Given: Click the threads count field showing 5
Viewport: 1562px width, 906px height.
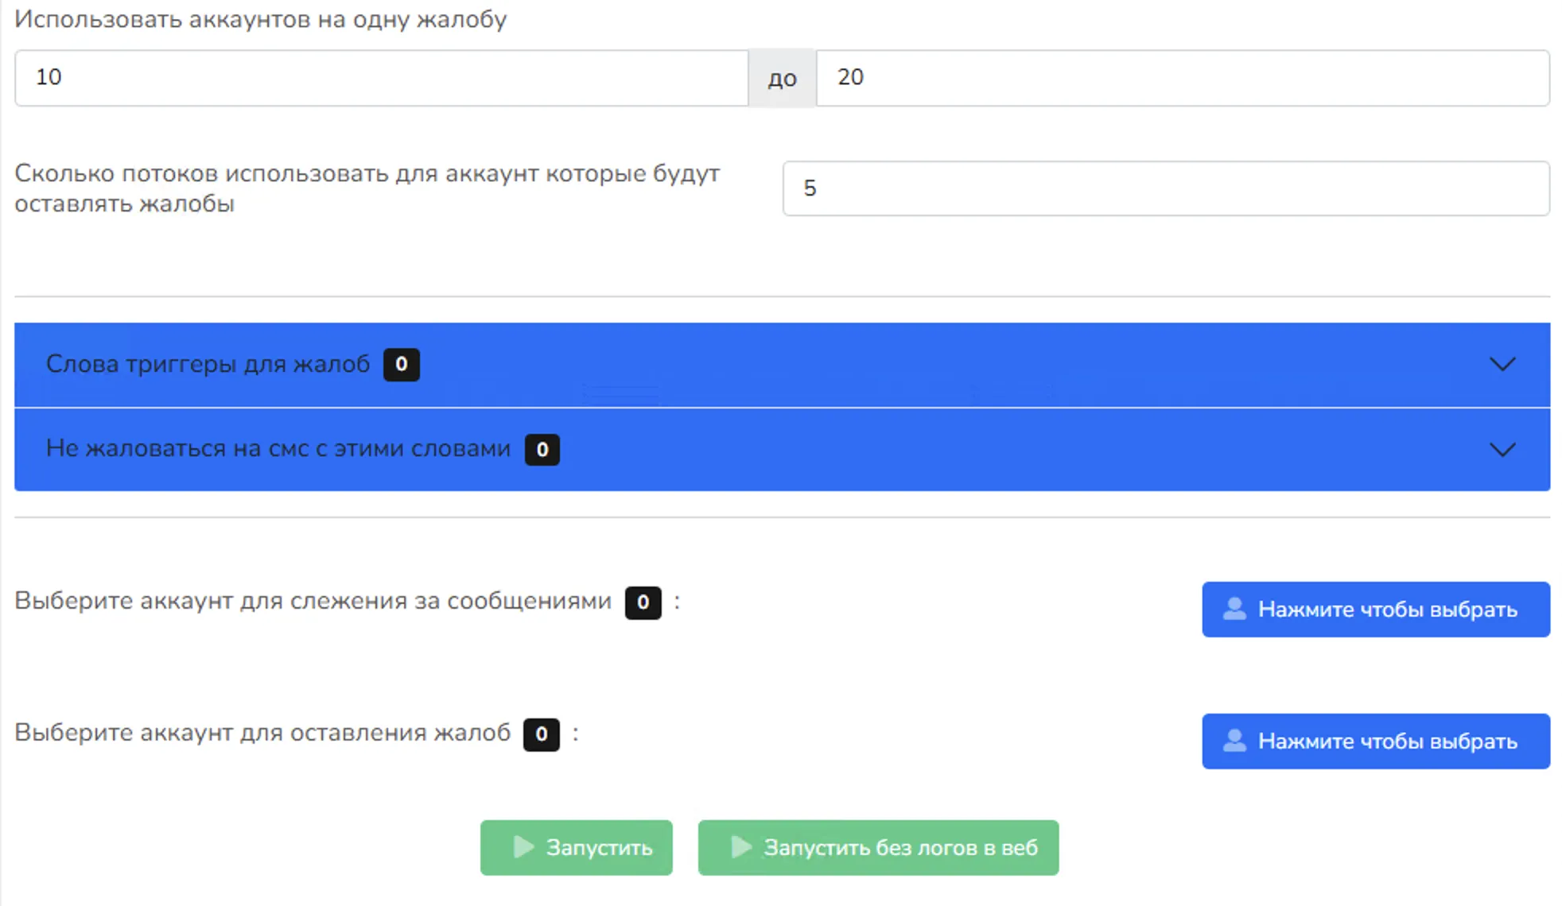Looking at the screenshot, I should pyautogui.click(x=1165, y=188).
